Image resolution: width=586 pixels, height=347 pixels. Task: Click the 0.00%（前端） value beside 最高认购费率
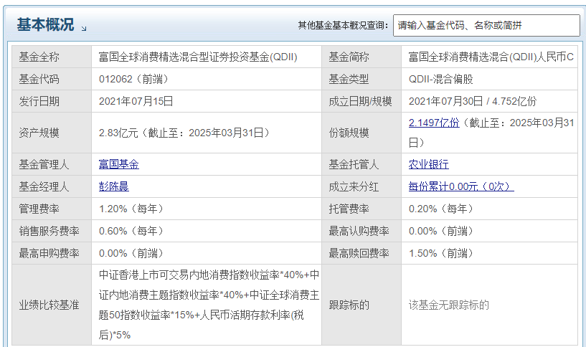point(440,231)
